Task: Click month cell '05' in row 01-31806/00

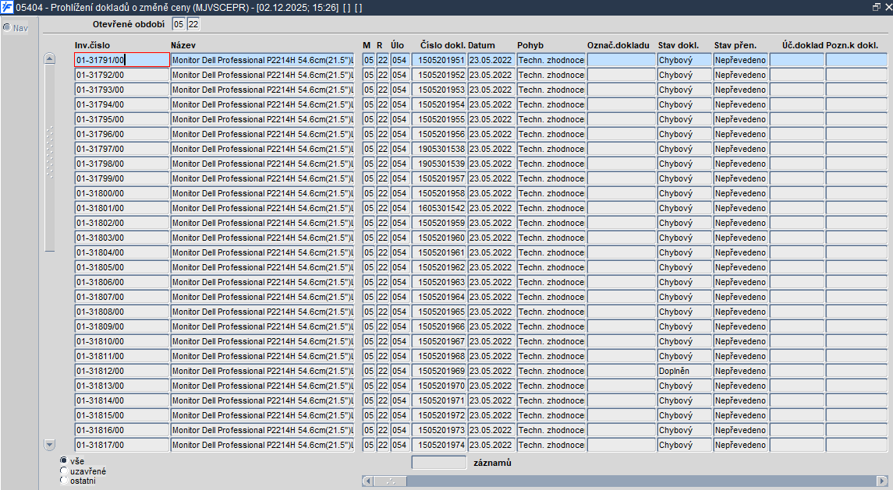Action: (x=369, y=282)
